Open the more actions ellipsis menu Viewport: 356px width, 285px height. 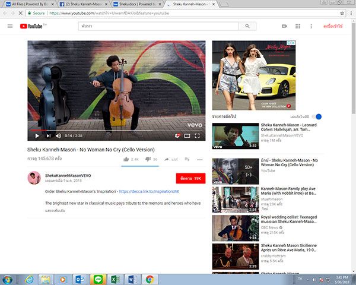pos(200,159)
